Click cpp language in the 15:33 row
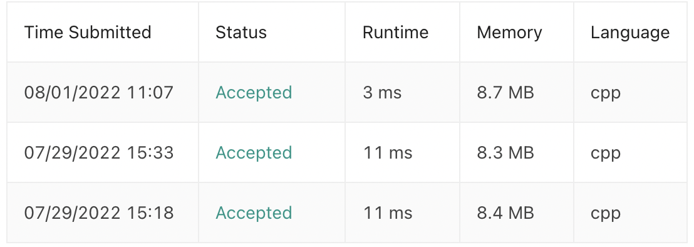The width and height of the screenshot is (694, 247). click(x=606, y=154)
